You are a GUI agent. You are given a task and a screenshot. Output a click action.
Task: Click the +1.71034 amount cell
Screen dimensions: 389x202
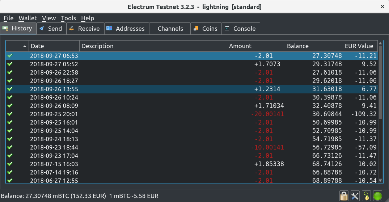269,106
